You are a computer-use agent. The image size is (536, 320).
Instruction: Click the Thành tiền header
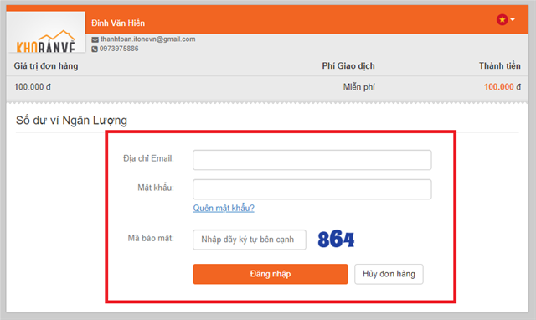pos(499,65)
